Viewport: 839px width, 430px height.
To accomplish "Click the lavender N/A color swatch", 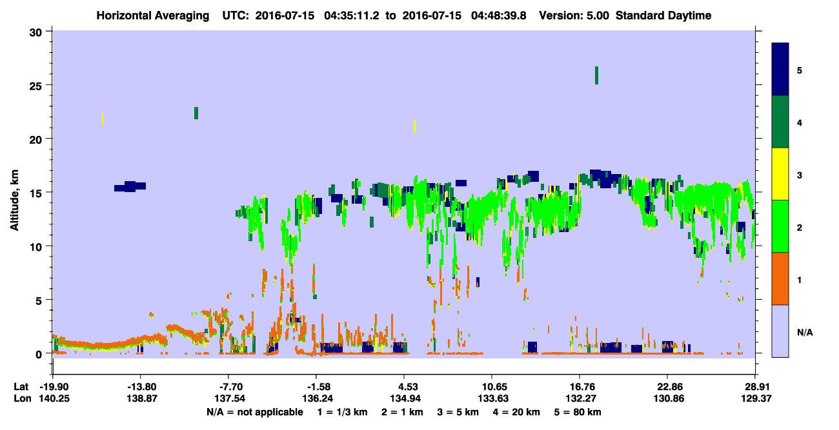I will tap(780, 331).
